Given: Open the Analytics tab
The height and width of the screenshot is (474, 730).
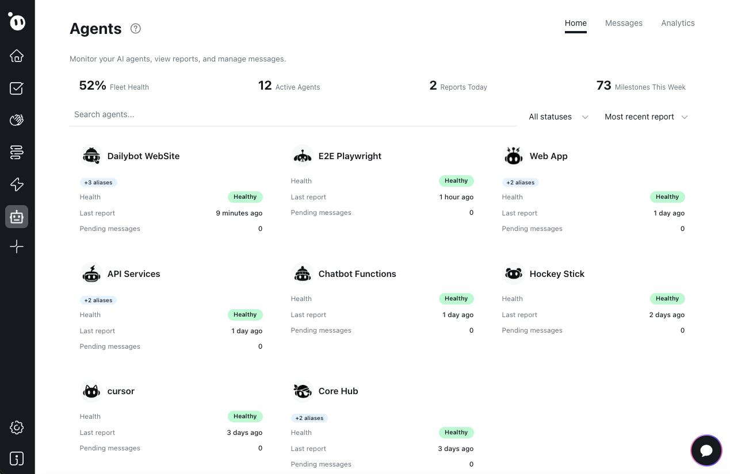Looking at the screenshot, I should pos(678,23).
